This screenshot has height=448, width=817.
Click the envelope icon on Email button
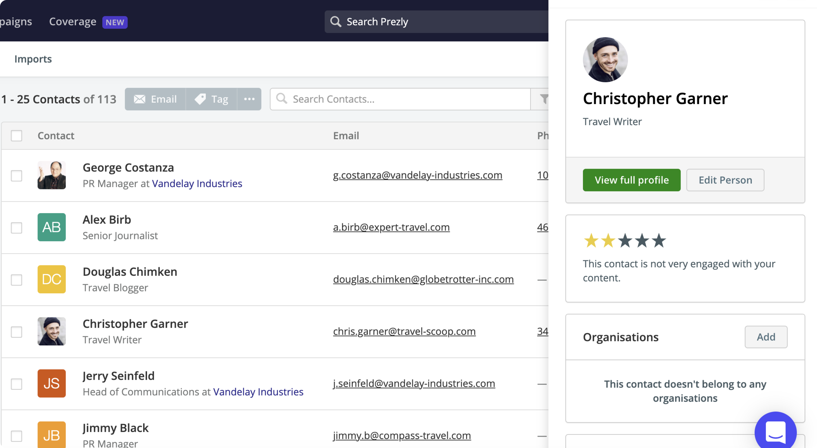pyautogui.click(x=139, y=99)
